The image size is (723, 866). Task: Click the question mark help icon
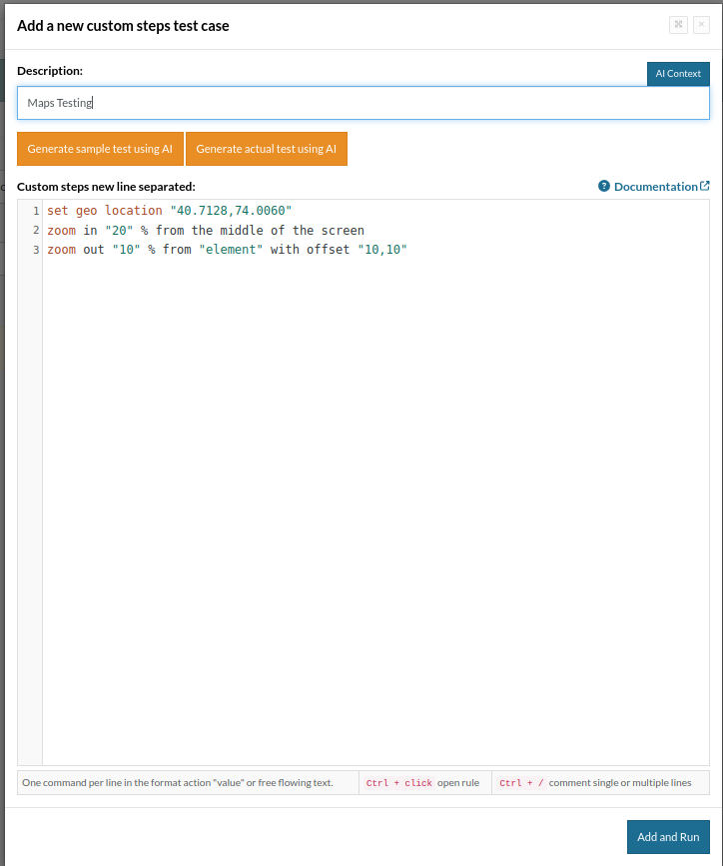coord(604,187)
